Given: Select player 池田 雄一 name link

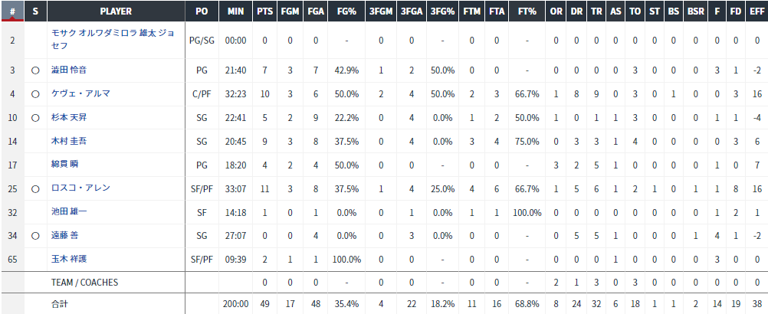Looking at the screenshot, I should tap(69, 212).
